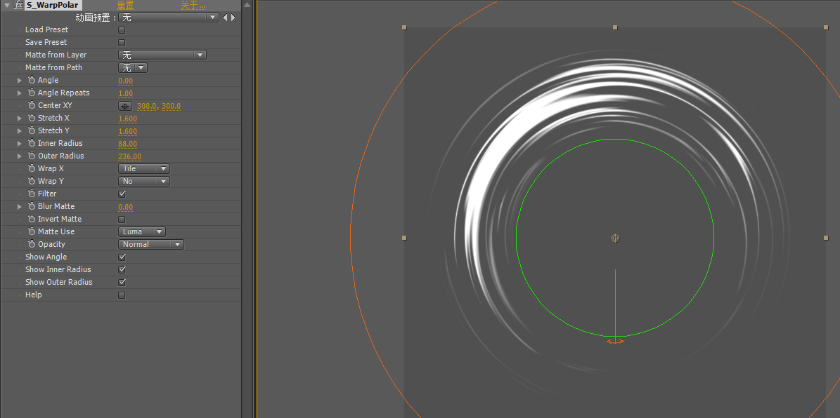The image size is (840, 418).
Task: Click the Stretch X stopwatch icon
Action: point(32,118)
